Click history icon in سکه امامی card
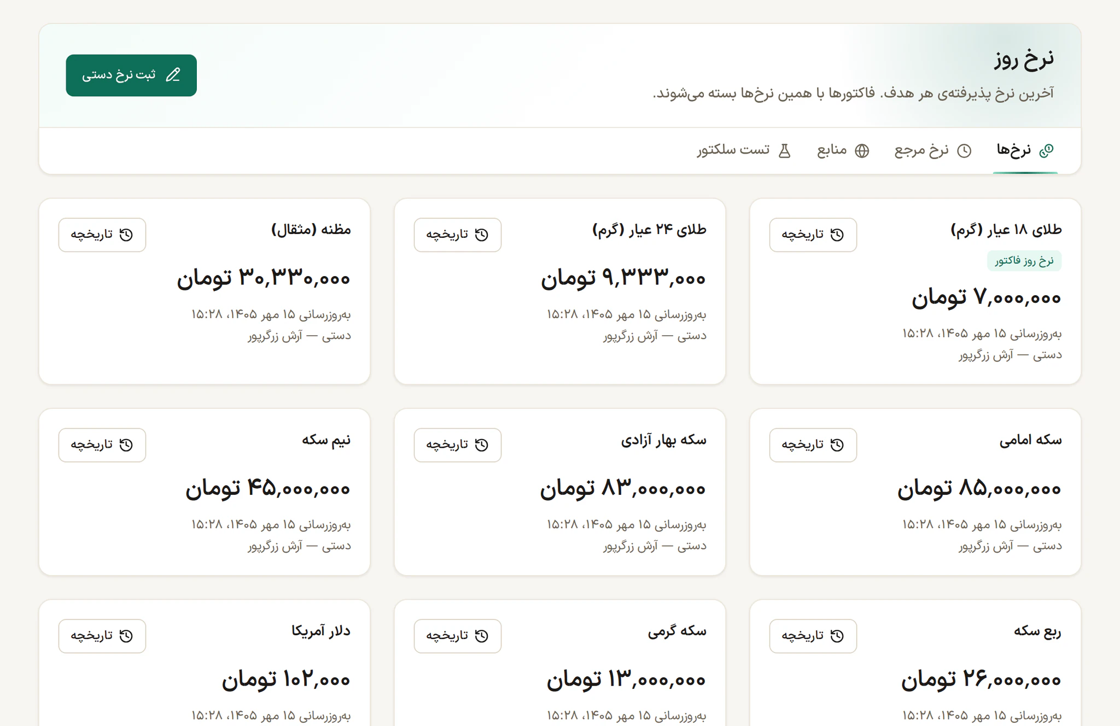1120x726 pixels. [x=837, y=445]
